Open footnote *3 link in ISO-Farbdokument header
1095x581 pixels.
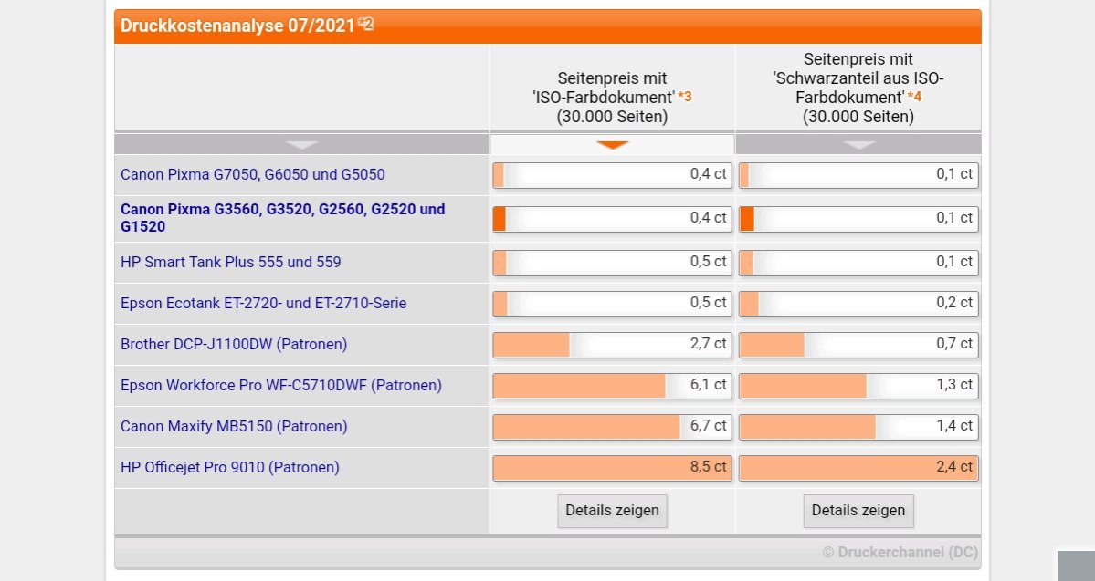click(x=684, y=97)
